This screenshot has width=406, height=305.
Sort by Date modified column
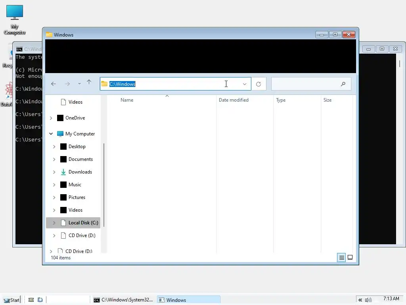pyautogui.click(x=234, y=100)
